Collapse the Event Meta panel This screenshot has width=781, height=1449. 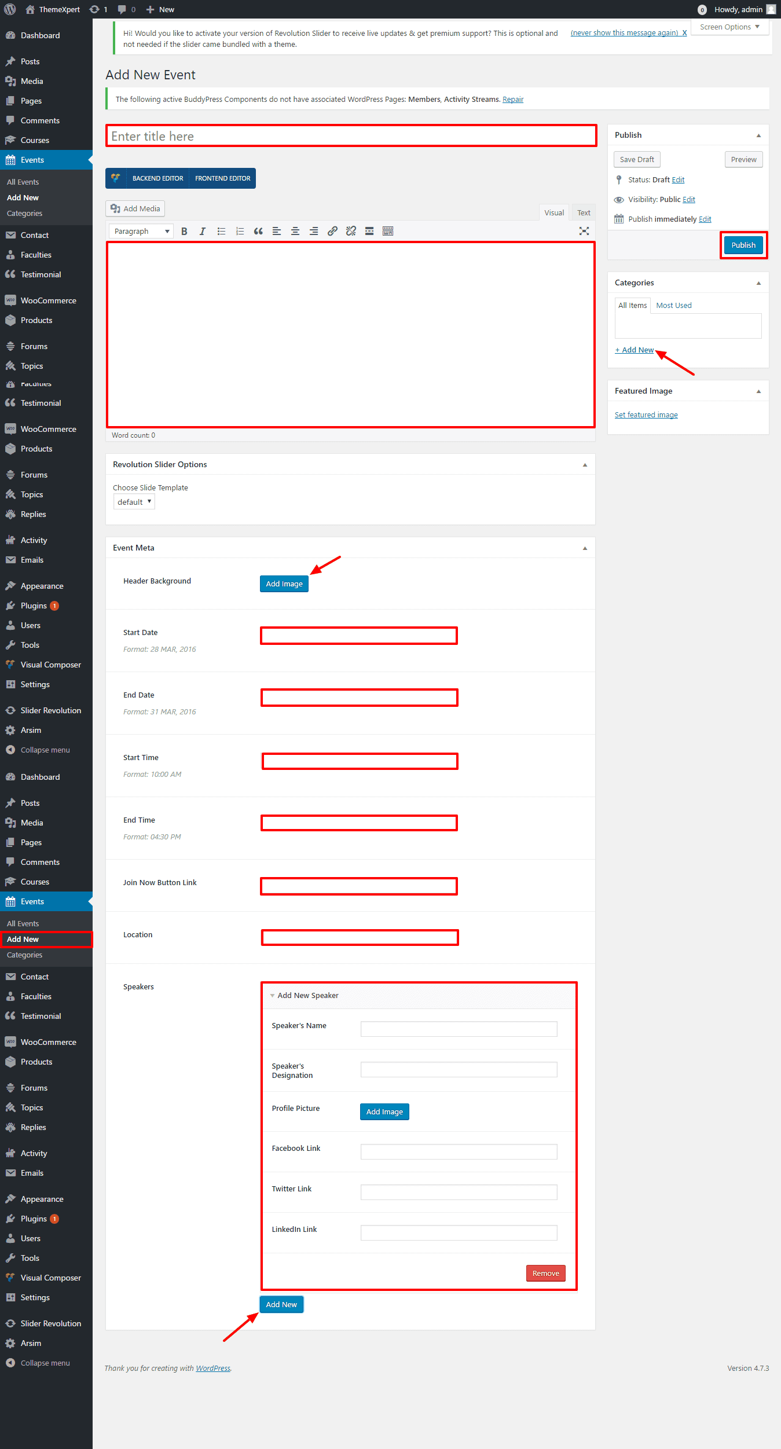585,548
